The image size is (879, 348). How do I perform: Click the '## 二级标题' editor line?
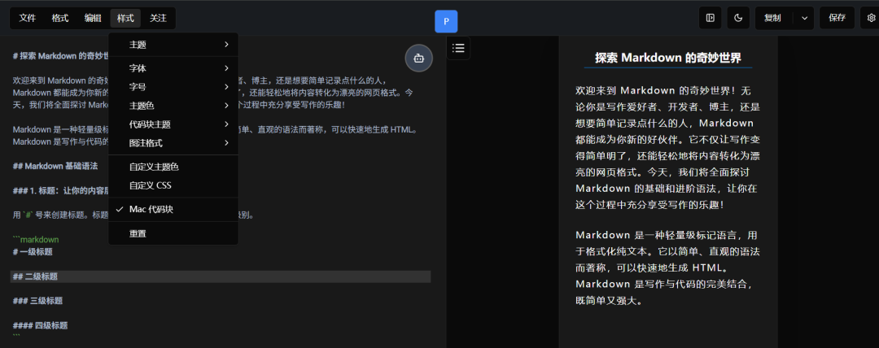click(x=221, y=276)
